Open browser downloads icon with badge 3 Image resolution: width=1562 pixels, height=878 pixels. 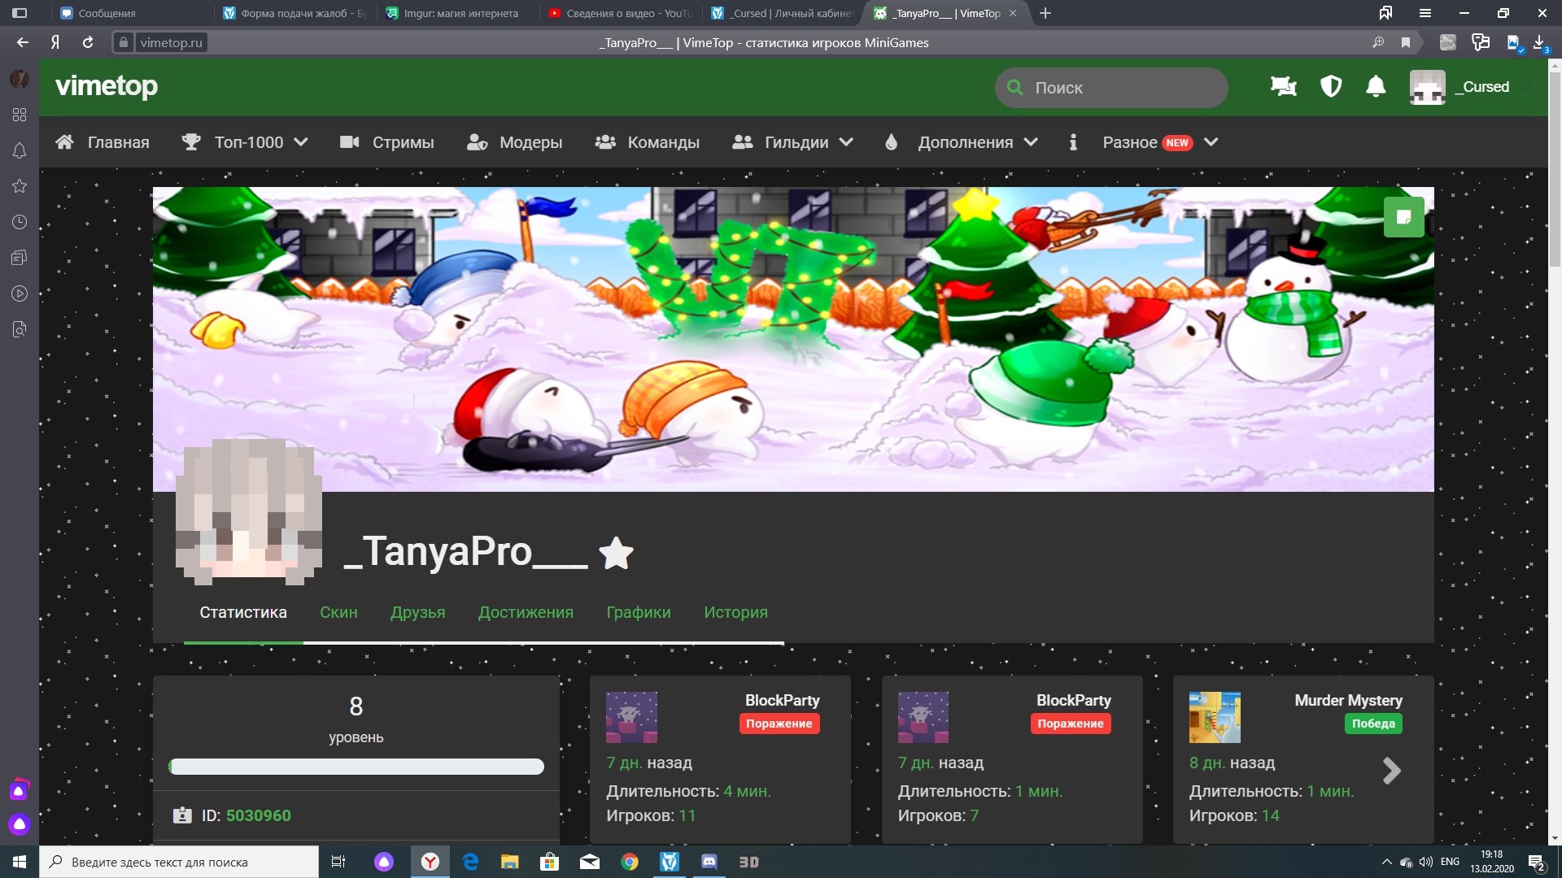tap(1540, 42)
